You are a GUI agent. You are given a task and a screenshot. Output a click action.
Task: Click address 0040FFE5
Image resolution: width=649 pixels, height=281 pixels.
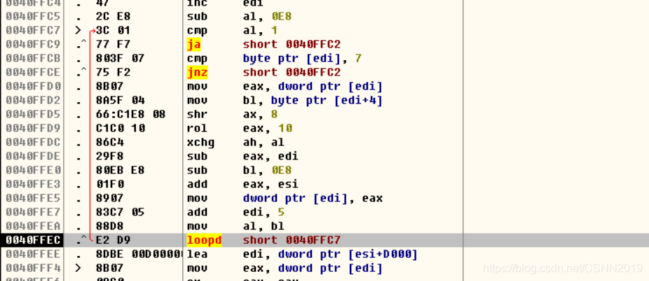point(33,199)
